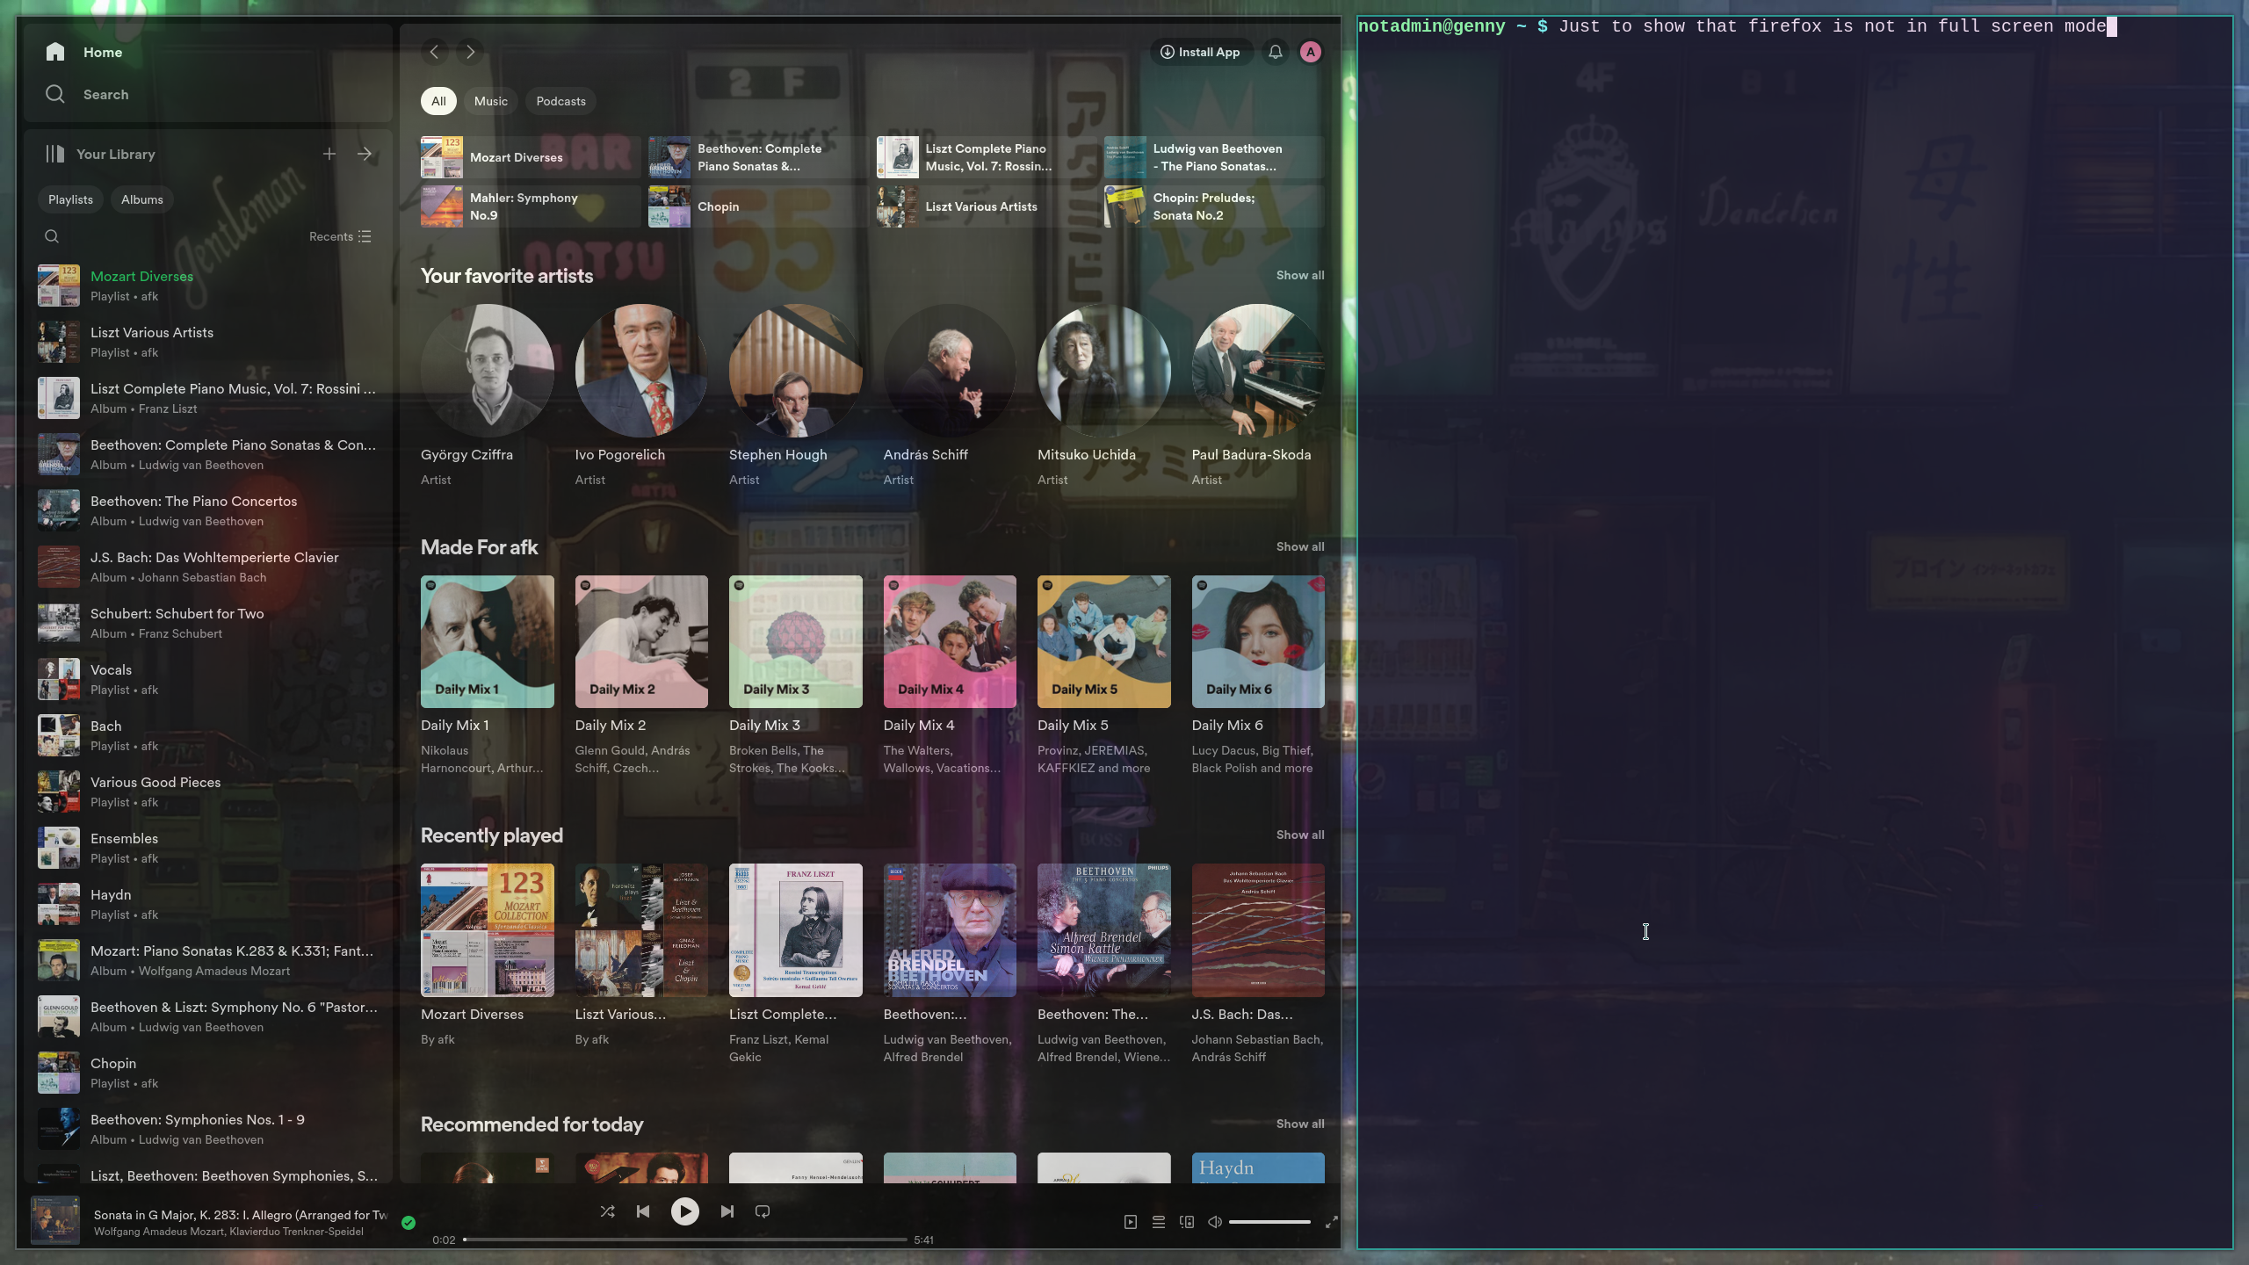The width and height of the screenshot is (2249, 1265).
Task: Open Mitsuko Uchida artist photo
Action: point(1104,371)
